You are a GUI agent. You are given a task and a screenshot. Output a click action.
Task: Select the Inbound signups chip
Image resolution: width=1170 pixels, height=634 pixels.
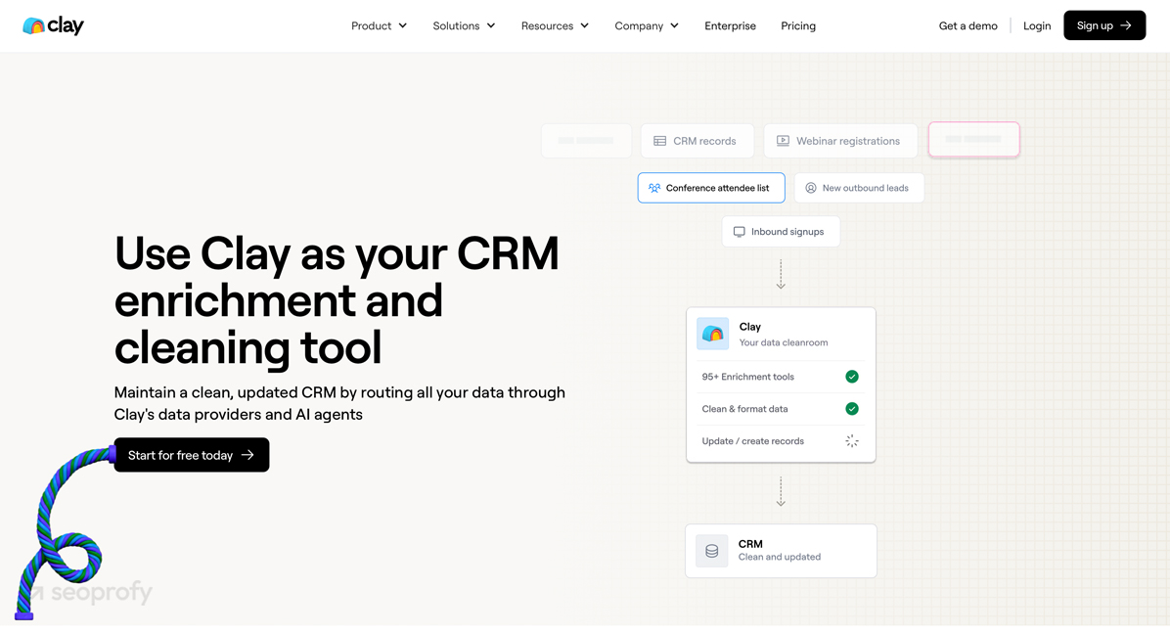click(x=781, y=231)
